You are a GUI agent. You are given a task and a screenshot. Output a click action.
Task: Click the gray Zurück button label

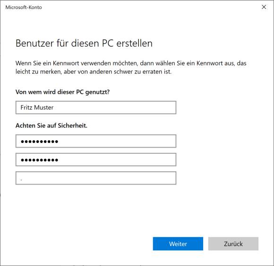[x=233, y=244]
